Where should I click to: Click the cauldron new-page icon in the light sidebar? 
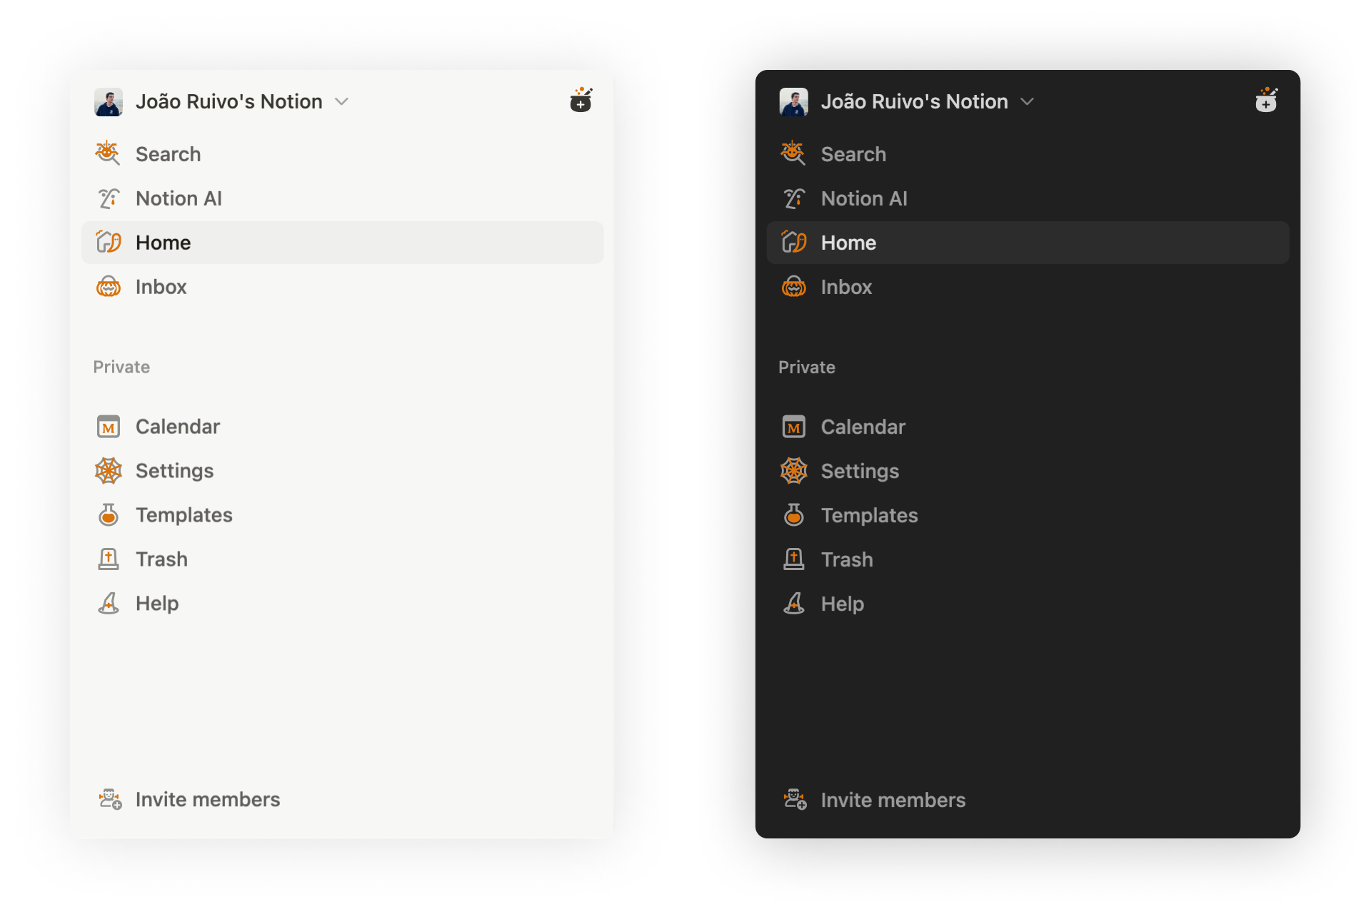[x=581, y=101]
